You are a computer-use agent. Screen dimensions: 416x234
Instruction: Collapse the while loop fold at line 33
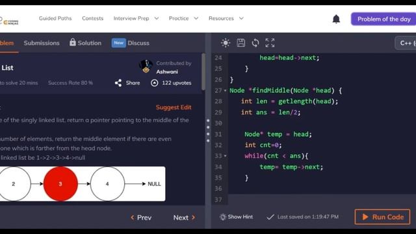click(x=226, y=156)
